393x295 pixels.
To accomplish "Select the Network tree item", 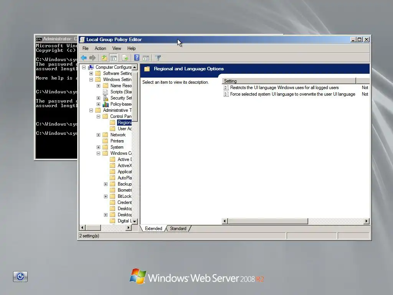I will point(118,135).
